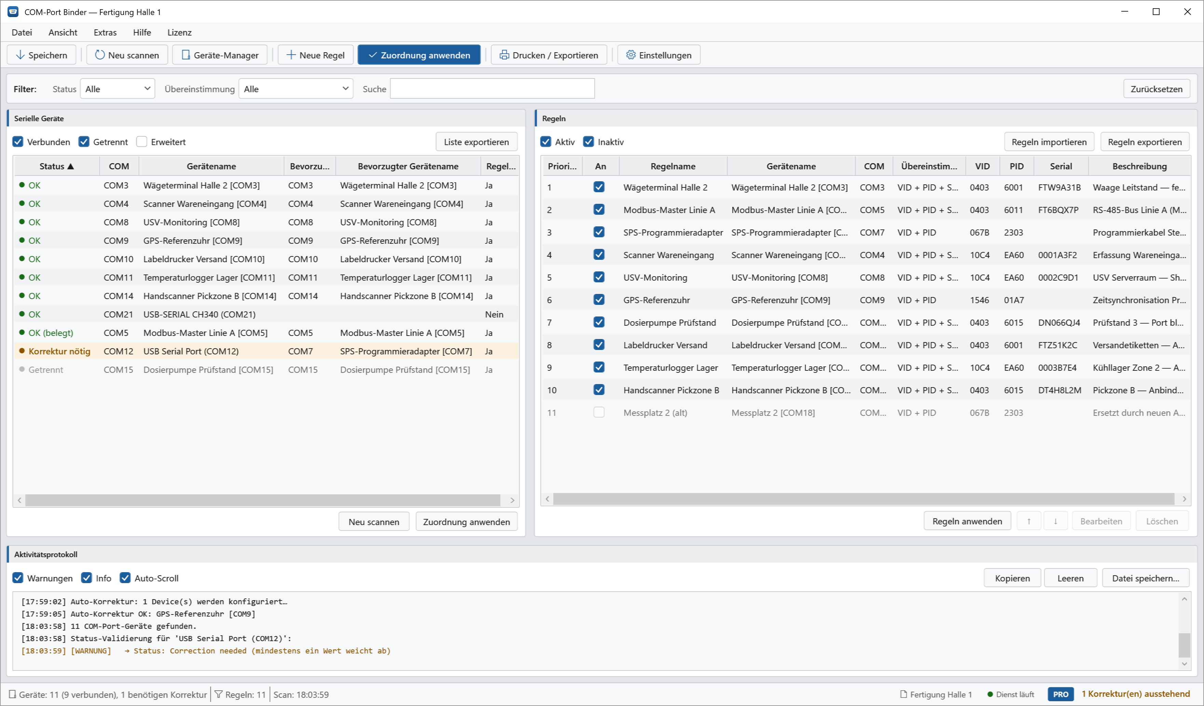Toggle the Info log checkbox
Screen dimensions: 1204x706
pos(86,578)
